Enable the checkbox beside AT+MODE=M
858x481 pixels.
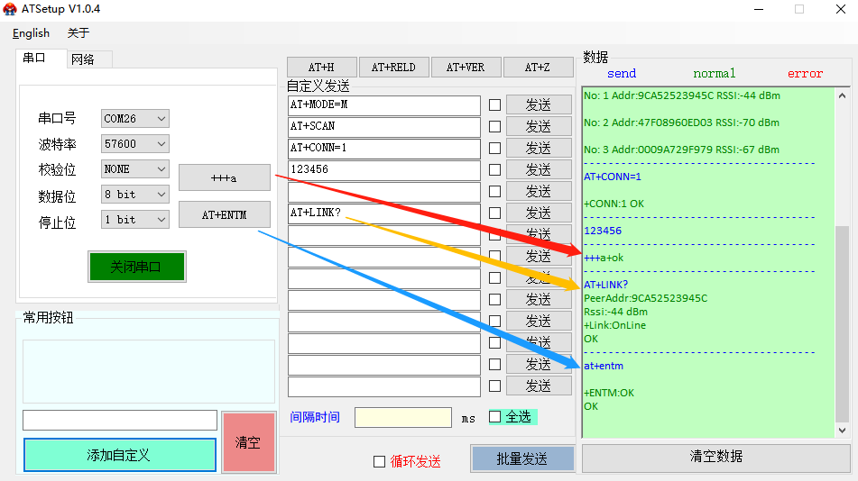click(x=494, y=104)
